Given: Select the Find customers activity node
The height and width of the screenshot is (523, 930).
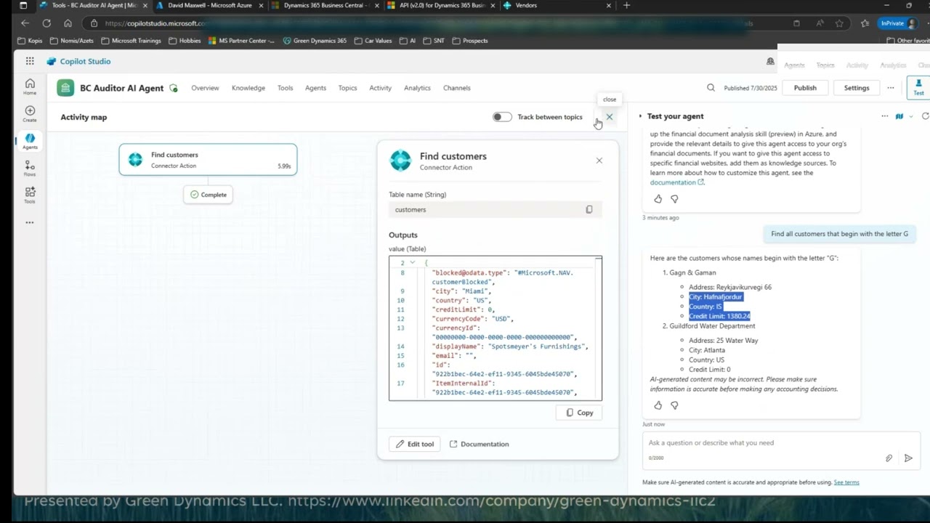Looking at the screenshot, I should tap(209, 160).
